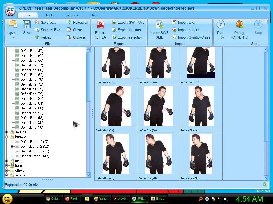Expand DefineButton2 (27) node
This screenshot has height=204, width=273.
[12, 142]
